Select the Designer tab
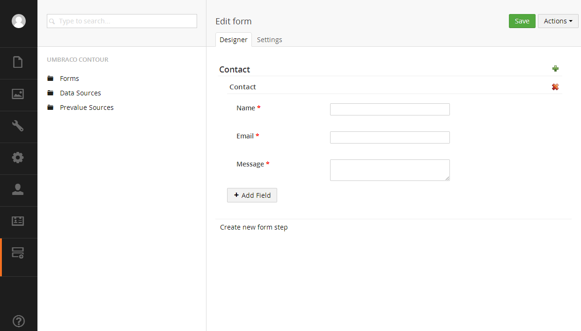 point(233,40)
